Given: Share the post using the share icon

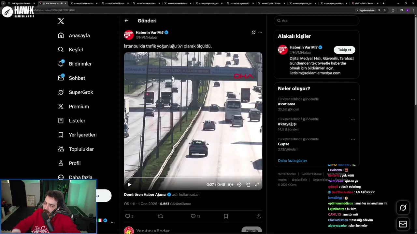Looking at the screenshot, I should coord(259,216).
